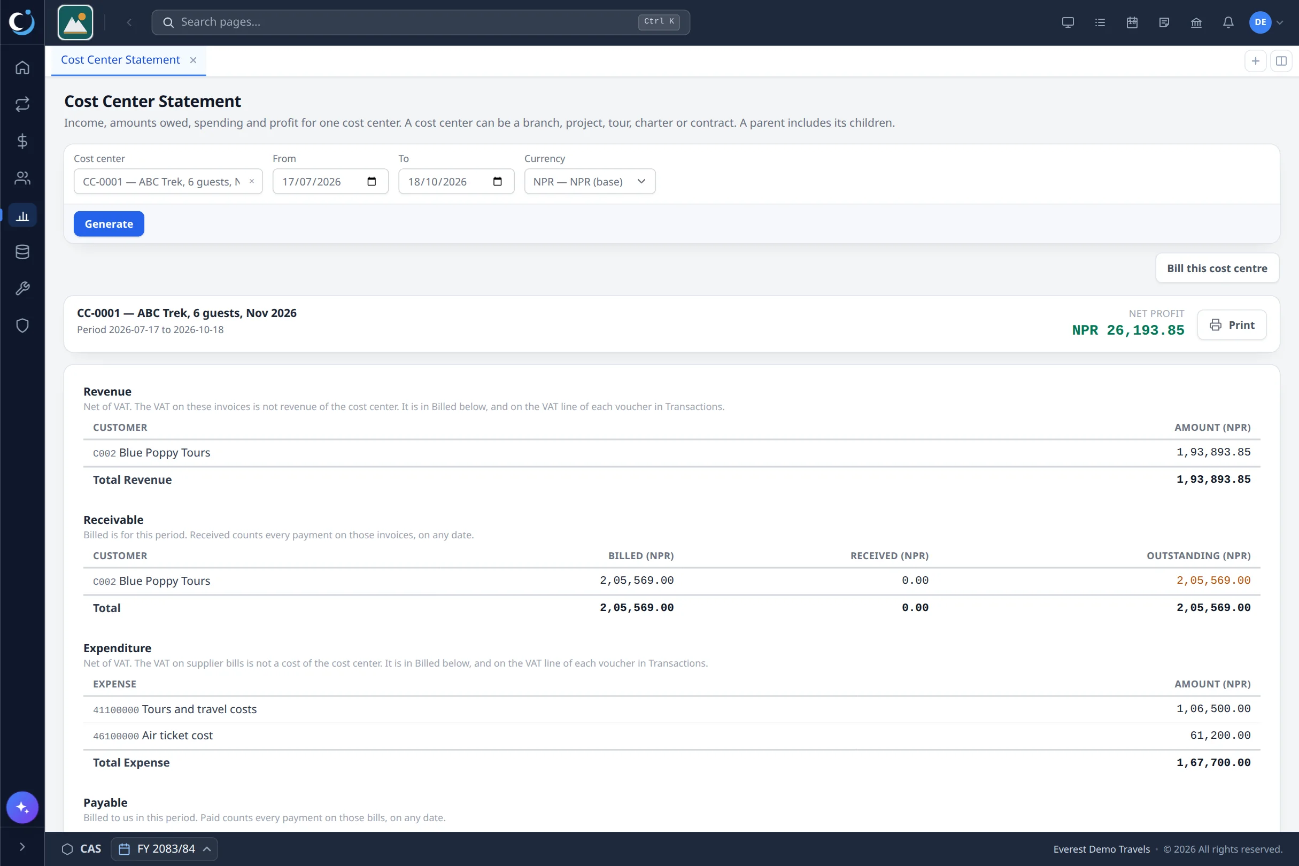The width and height of the screenshot is (1299, 866).
Task: Click Bill this cost centre button
Action: click(x=1217, y=268)
